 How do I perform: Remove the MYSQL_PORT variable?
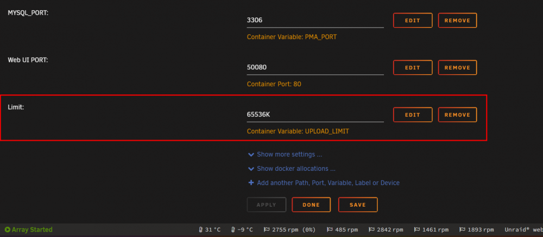click(x=457, y=21)
